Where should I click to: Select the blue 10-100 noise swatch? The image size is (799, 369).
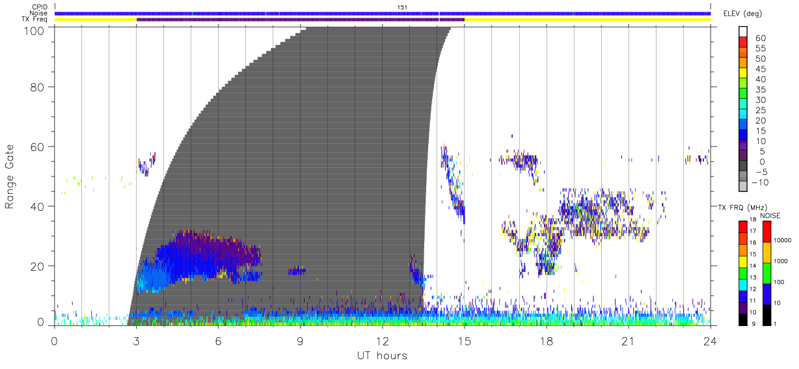coord(766,294)
